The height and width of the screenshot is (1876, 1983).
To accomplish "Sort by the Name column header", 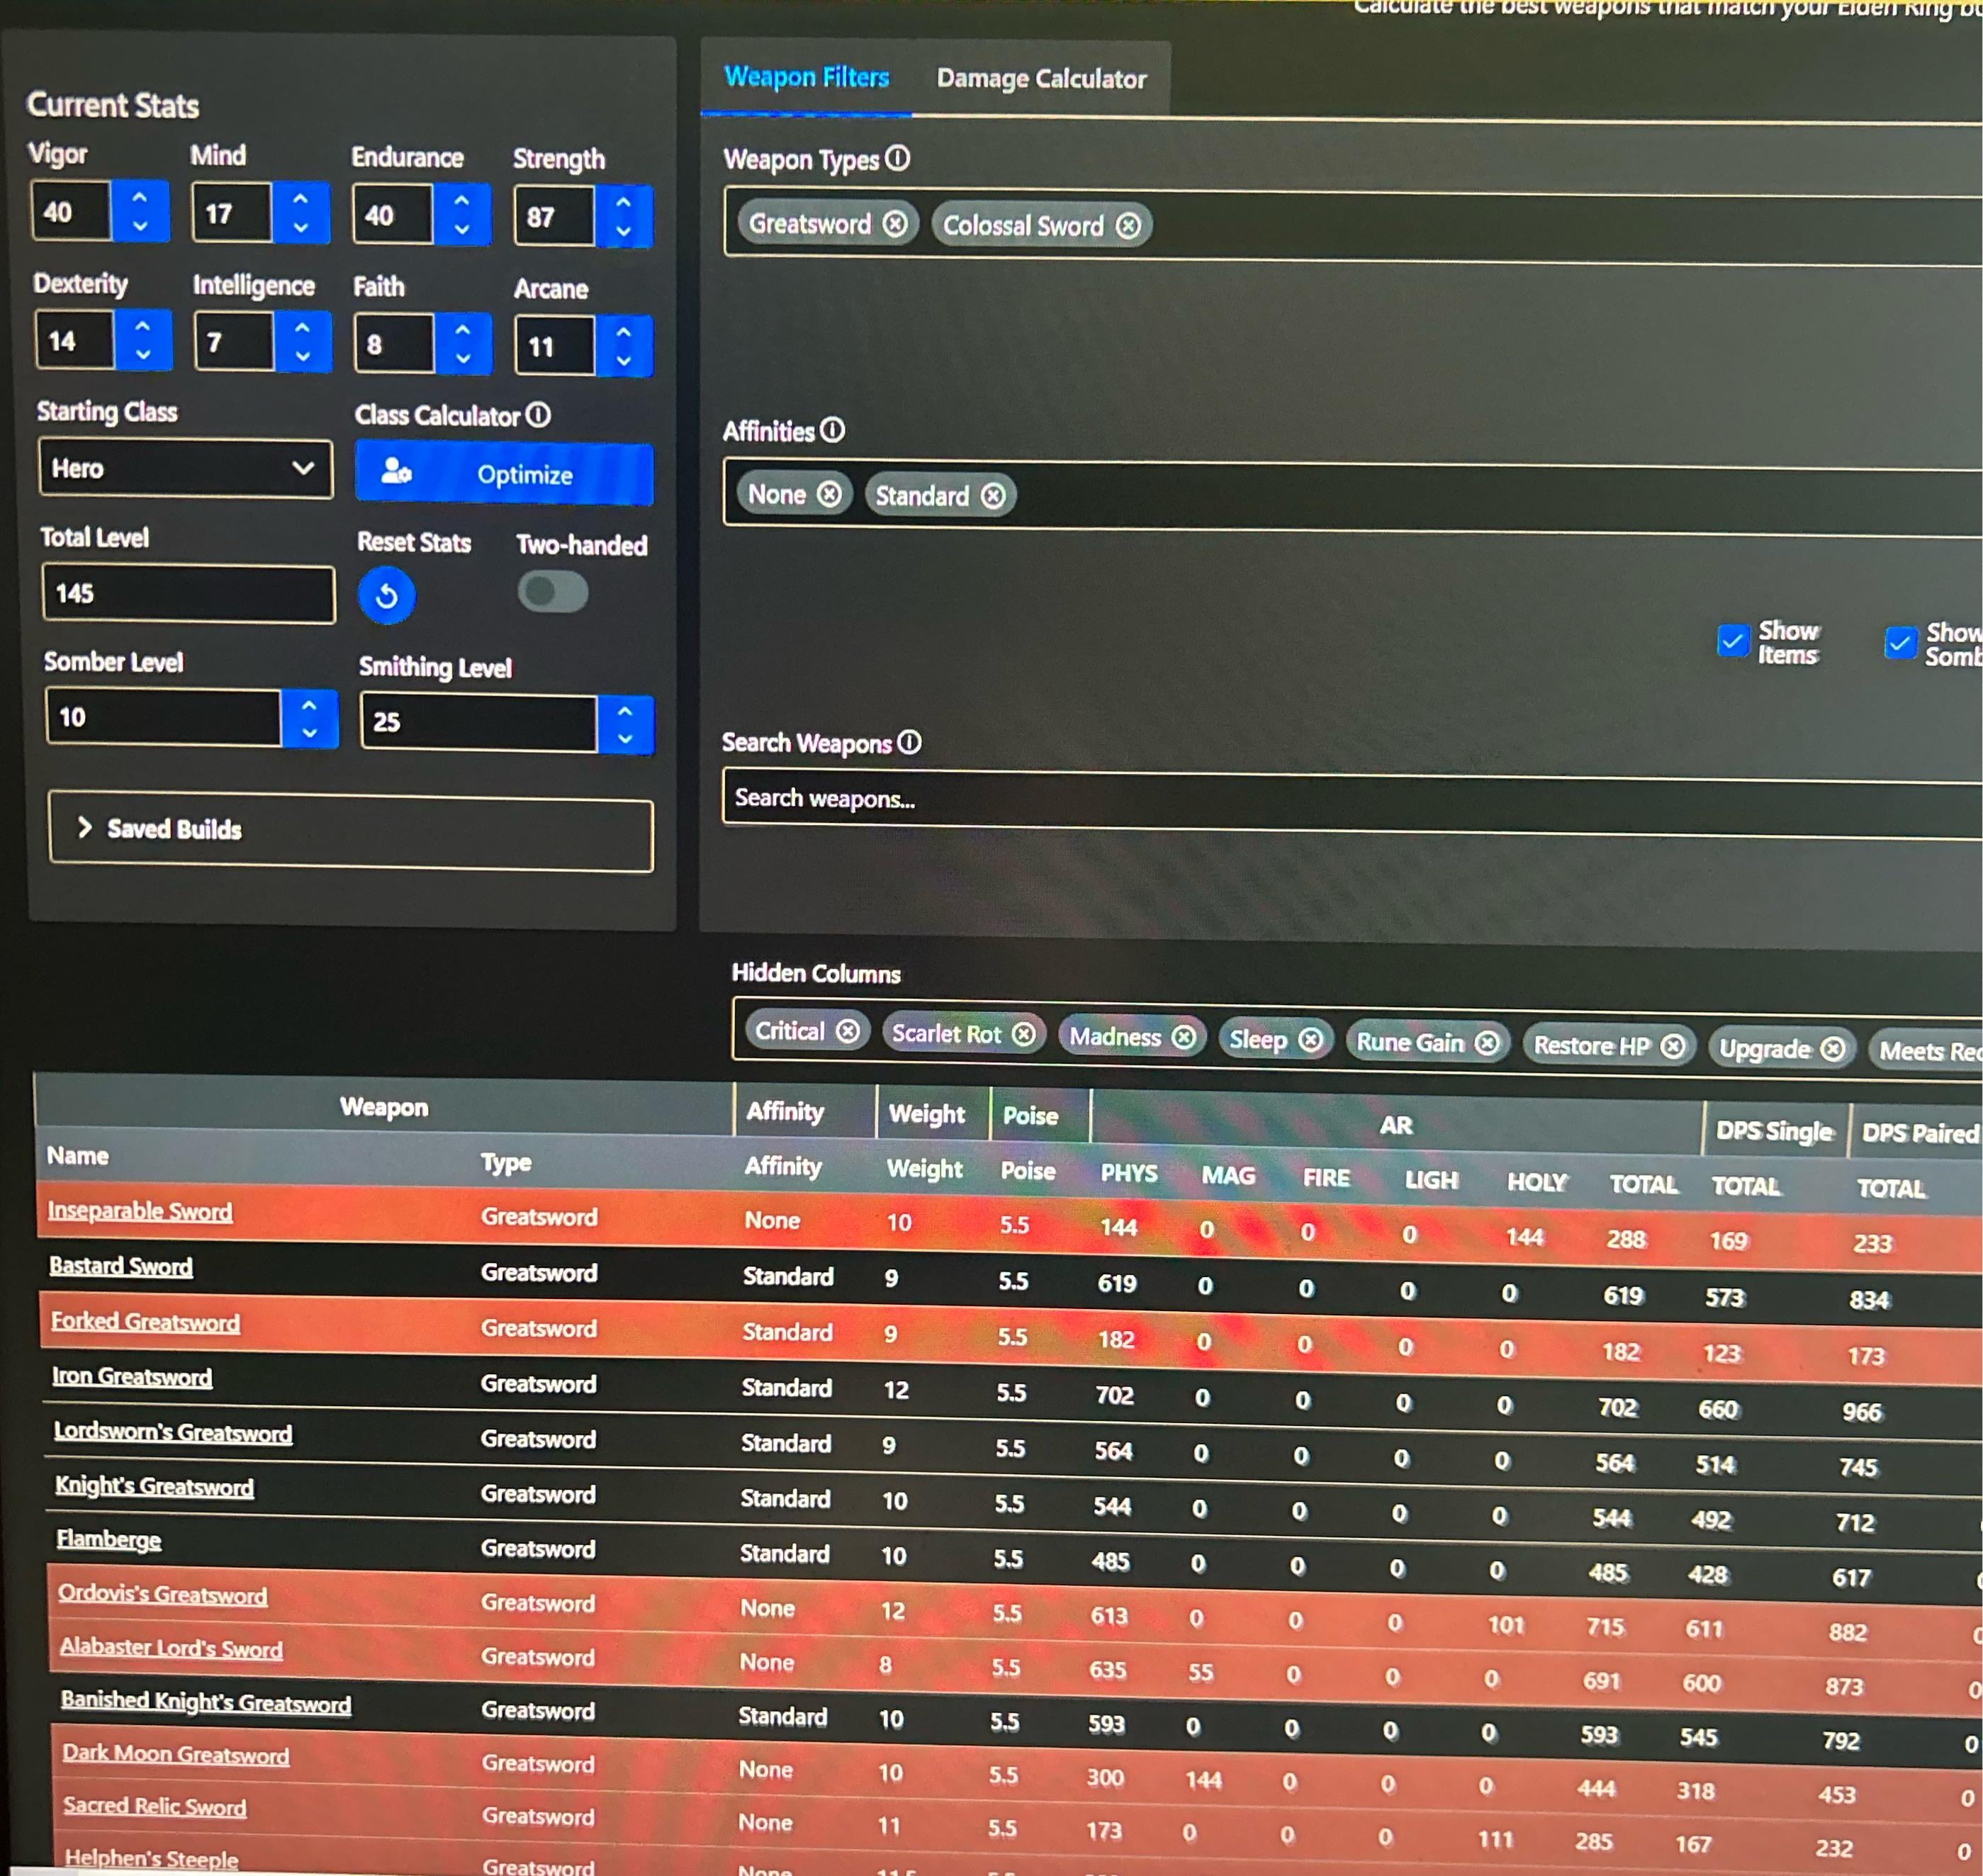I will click(x=78, y=1156).
